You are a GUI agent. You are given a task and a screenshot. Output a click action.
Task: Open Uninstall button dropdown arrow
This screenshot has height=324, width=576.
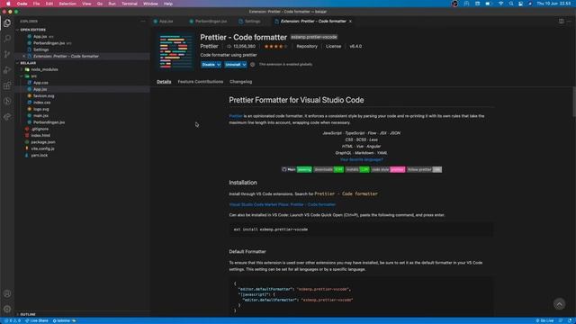pos(244,64)
